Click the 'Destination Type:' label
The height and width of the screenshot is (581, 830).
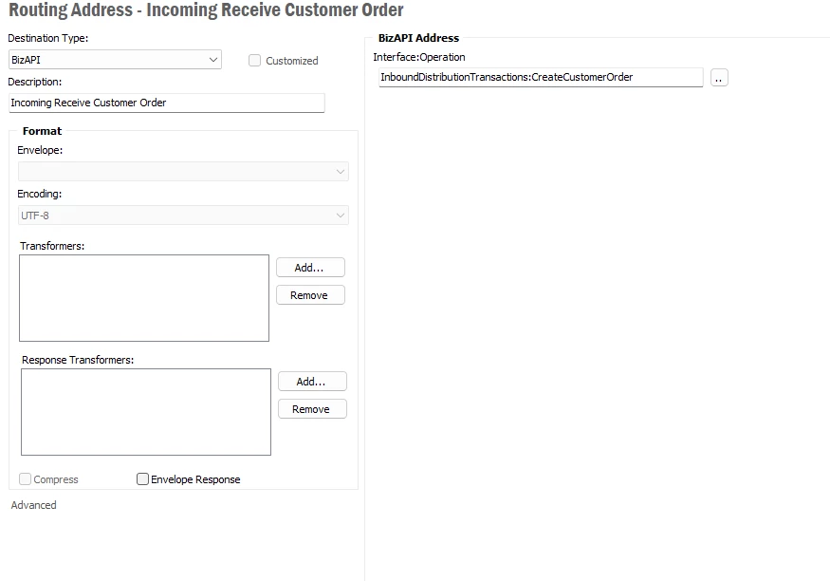(47, 38)
